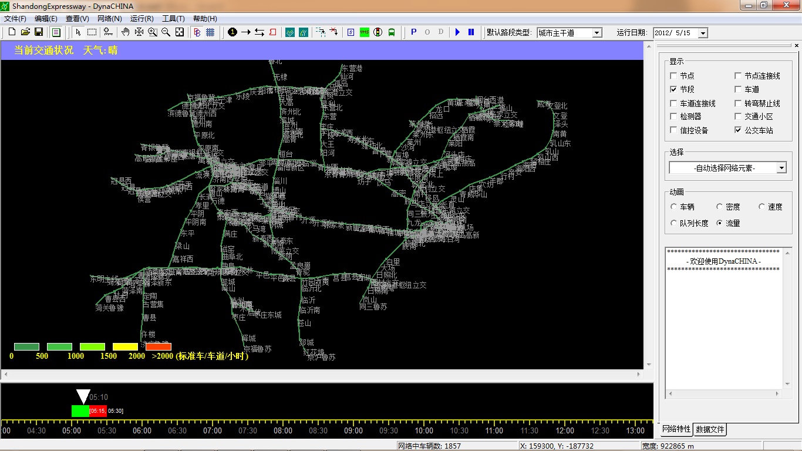
Task: Click the save floppy disk icon
Action: [x=39, y=32]
